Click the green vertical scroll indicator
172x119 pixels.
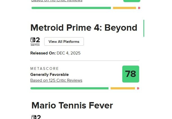click(x=144, y=28)
